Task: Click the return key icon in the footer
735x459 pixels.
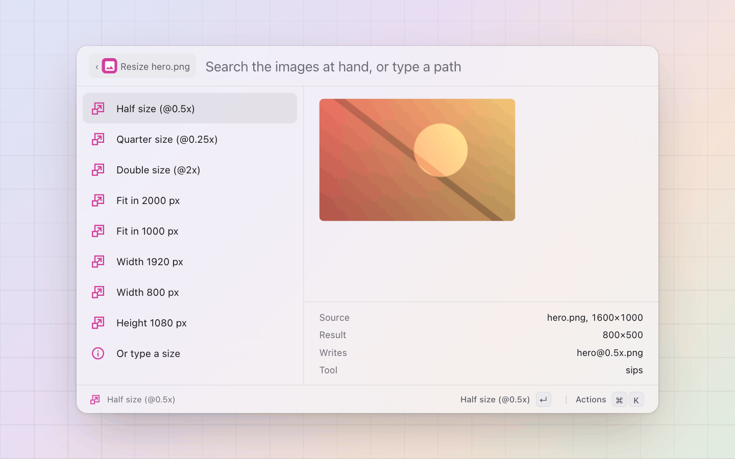Action: [544, 400]
